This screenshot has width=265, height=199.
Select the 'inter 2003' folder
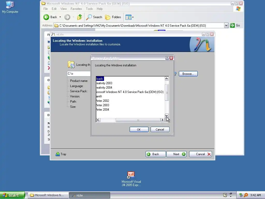[102, 105]
